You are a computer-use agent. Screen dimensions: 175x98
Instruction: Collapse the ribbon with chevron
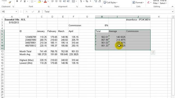click(x=173, y=7)
